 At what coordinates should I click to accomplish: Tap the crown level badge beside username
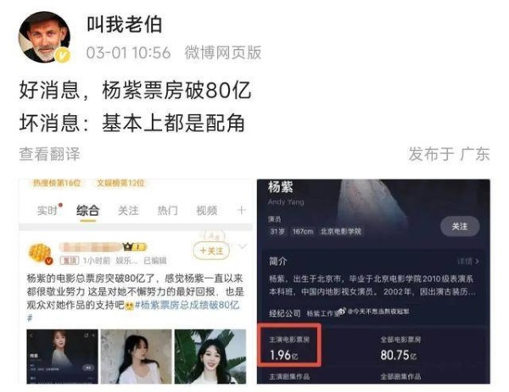(x=135, y=247)
